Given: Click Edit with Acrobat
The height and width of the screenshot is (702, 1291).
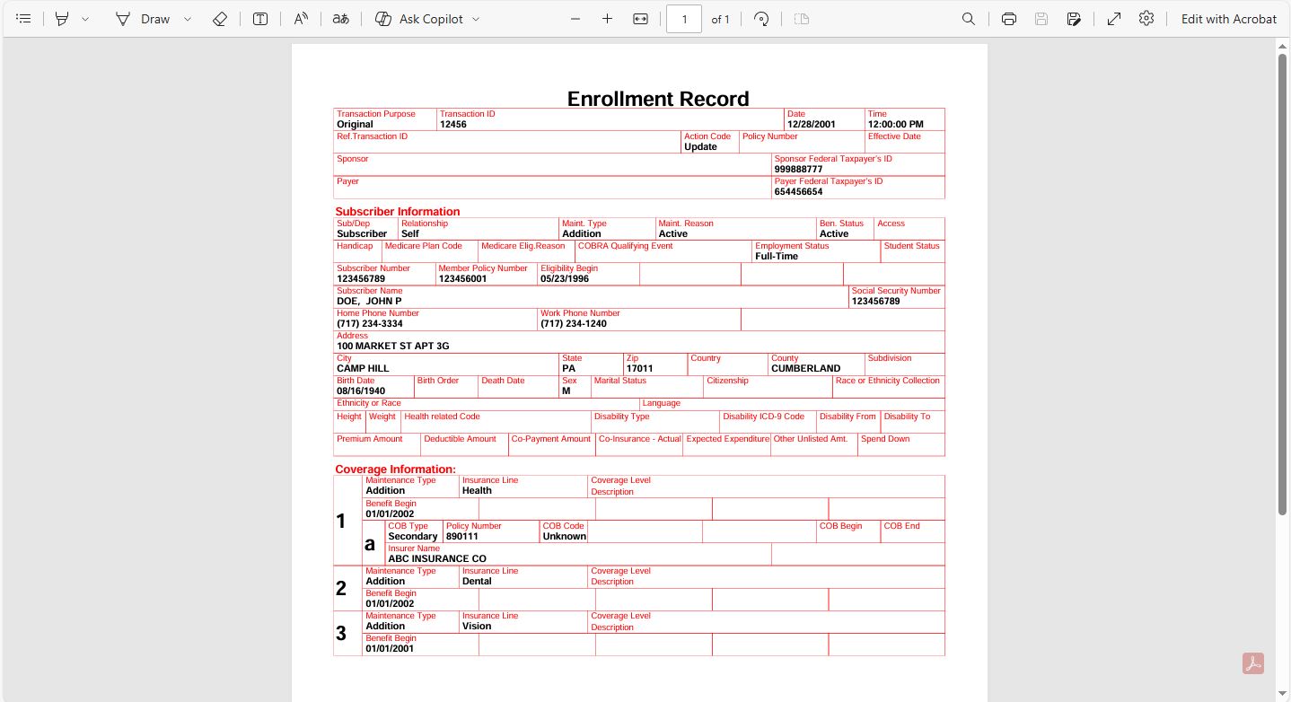Looking at the screenshot, I should [x=1229, y=19].
